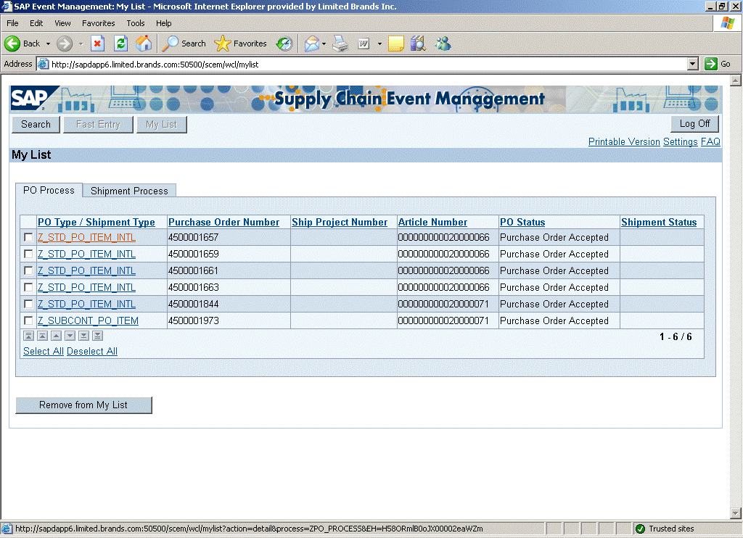Image resolution: width=743 pixels, height=538 pixels.
Task: Click the page scrollbar down arrow
Action: pyautogui.click(x=736, y=513)
